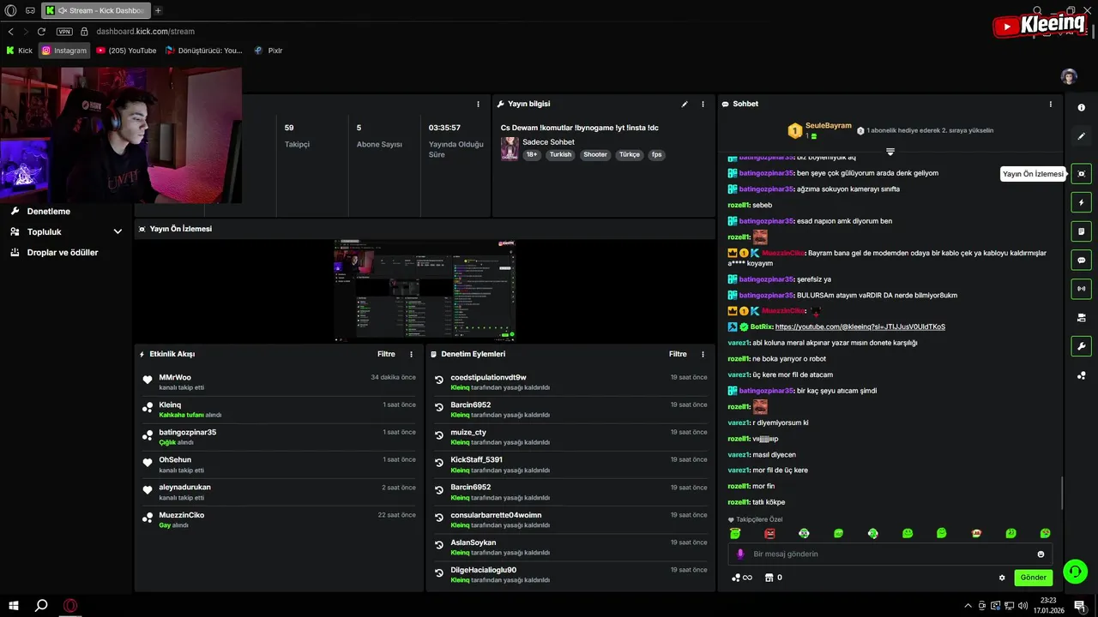This screenshot has width=1098, height=617.
Task: Click the Sadece Sohbet category thumbnail
Action: (x=510, y=148)
